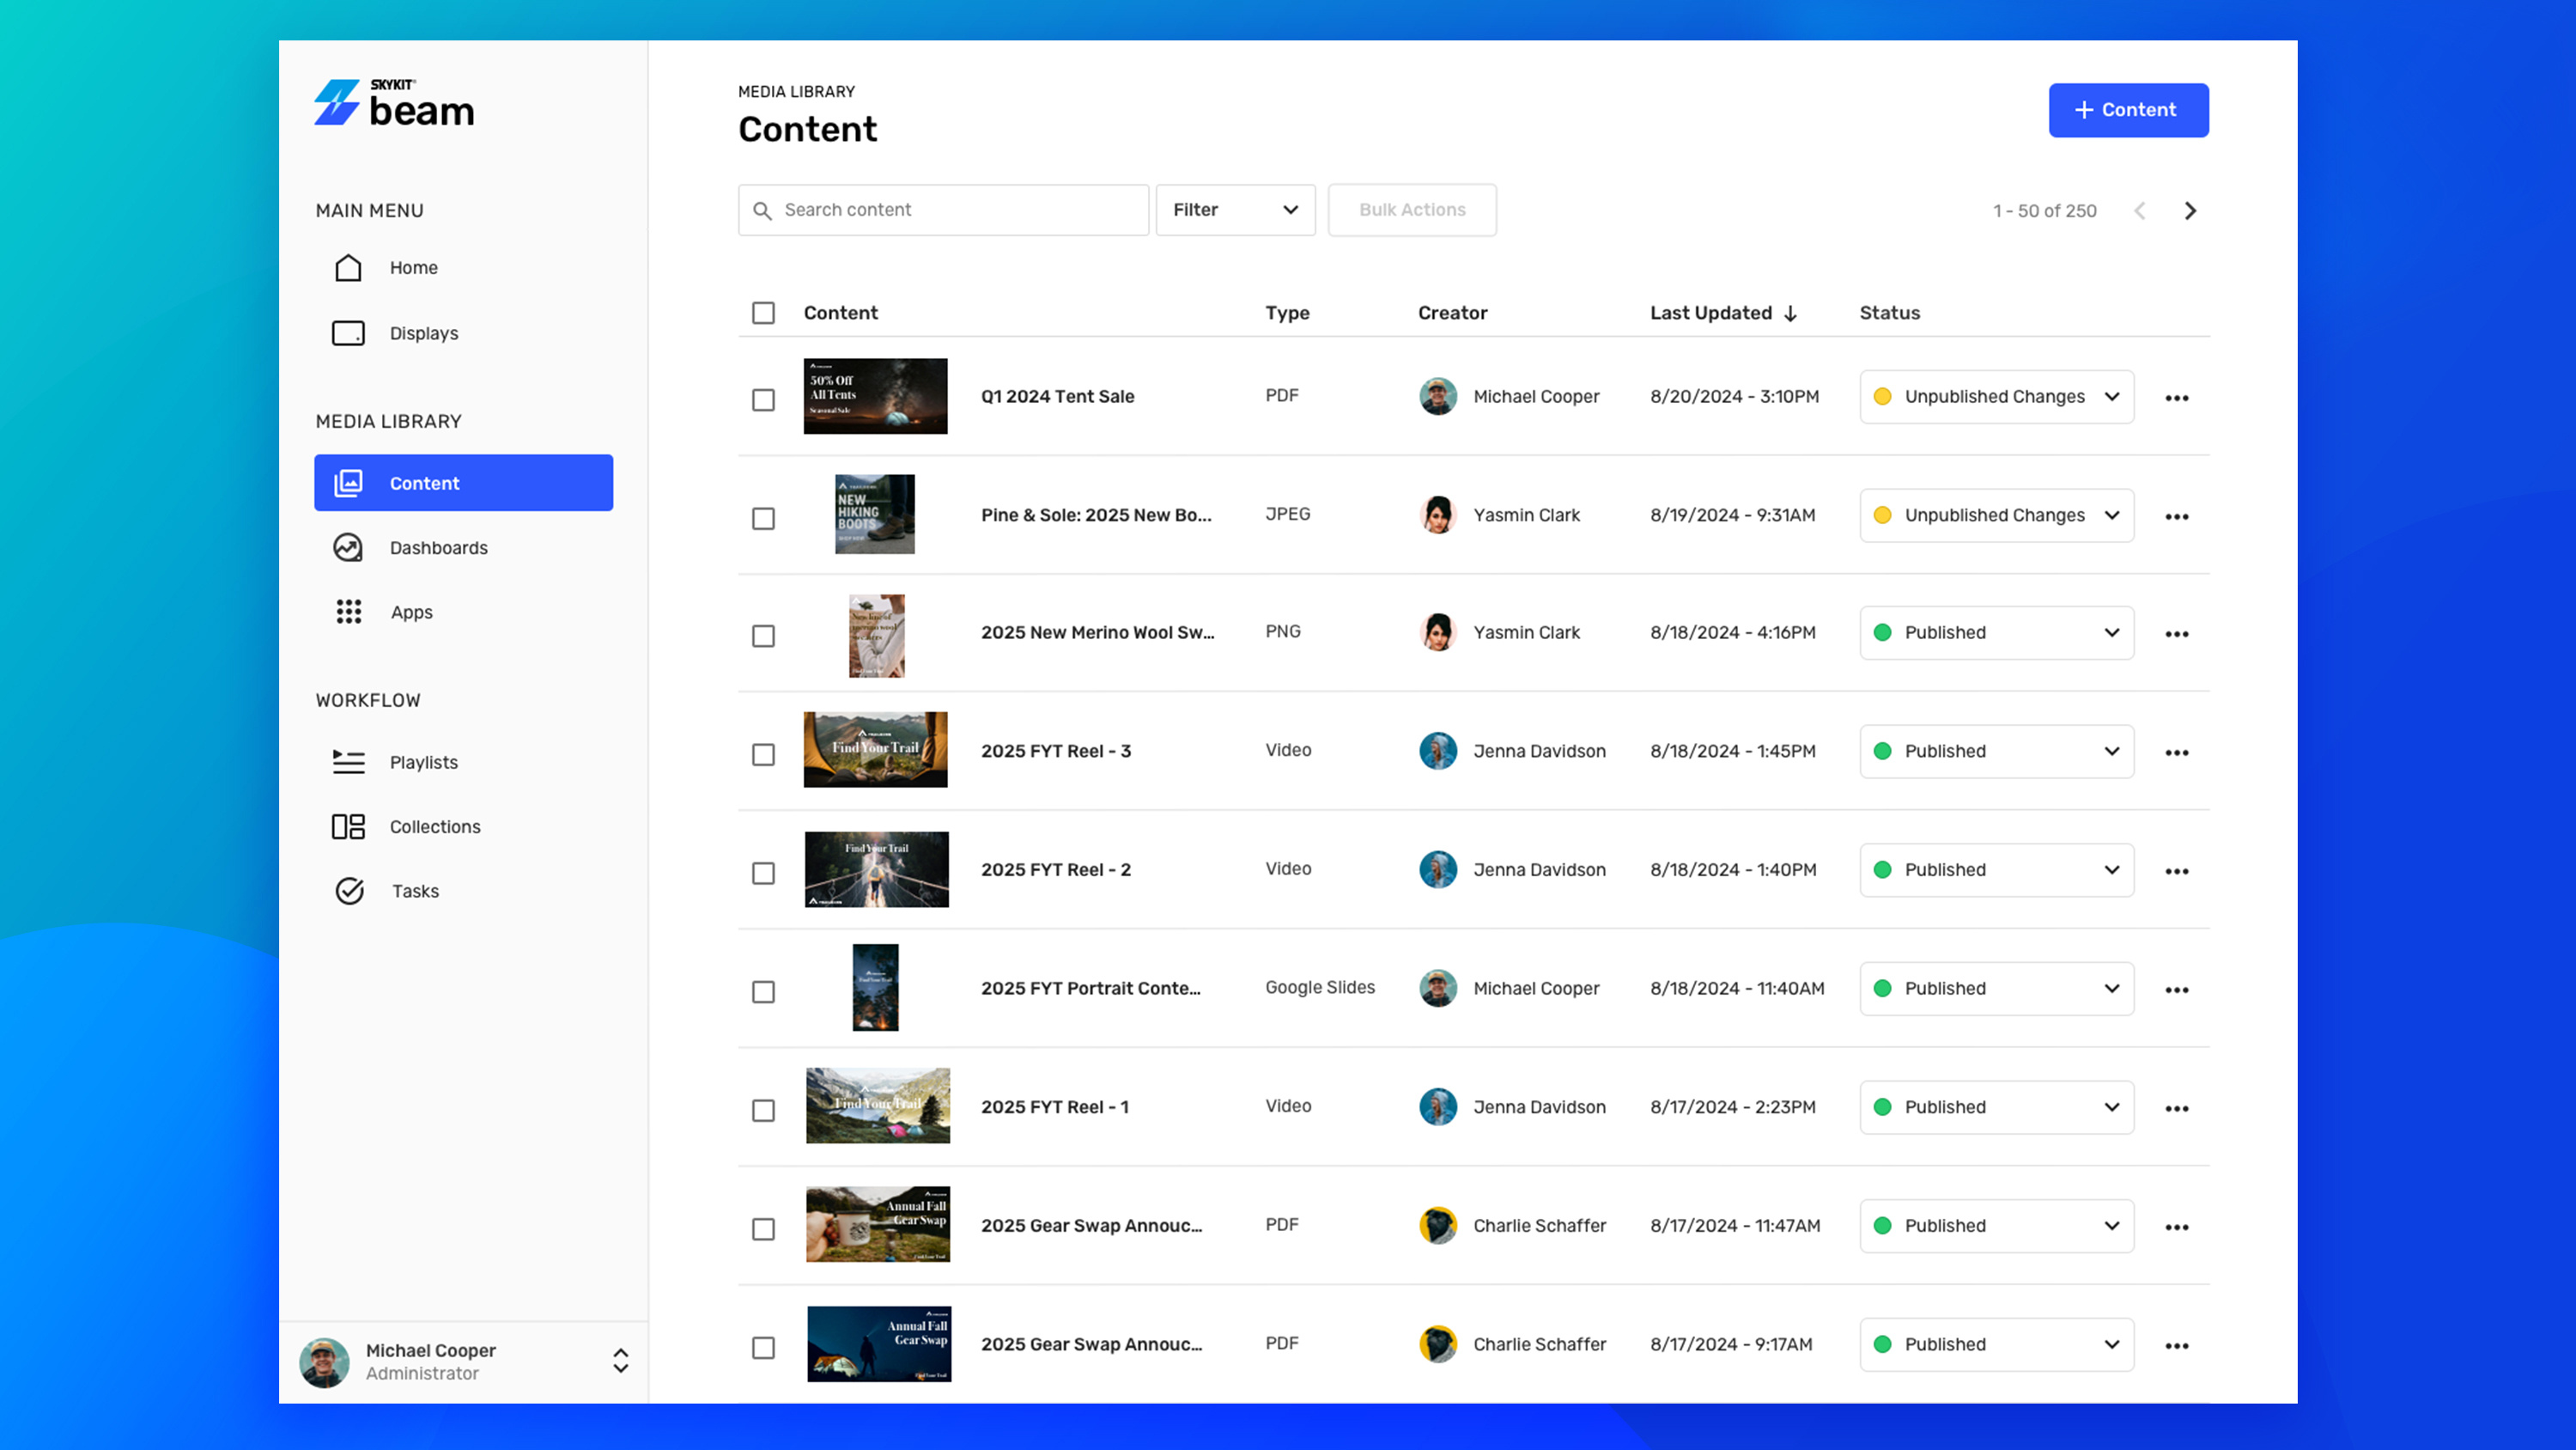Viewport: 2576px width, 1450px height.
Task: Open more options for 2025 FYT Reel - 2
Action: coord(2177,872)
